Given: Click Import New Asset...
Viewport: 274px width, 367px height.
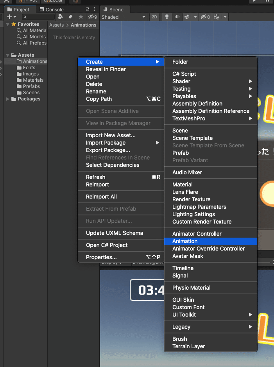Looking at the screenshot, I should click(121, 136).
